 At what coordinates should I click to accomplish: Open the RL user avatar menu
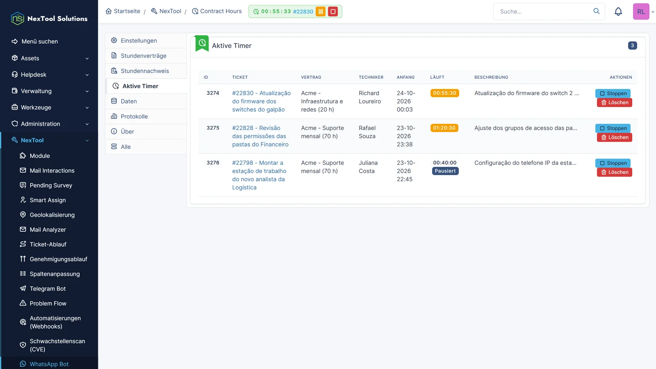coord(641,11)
